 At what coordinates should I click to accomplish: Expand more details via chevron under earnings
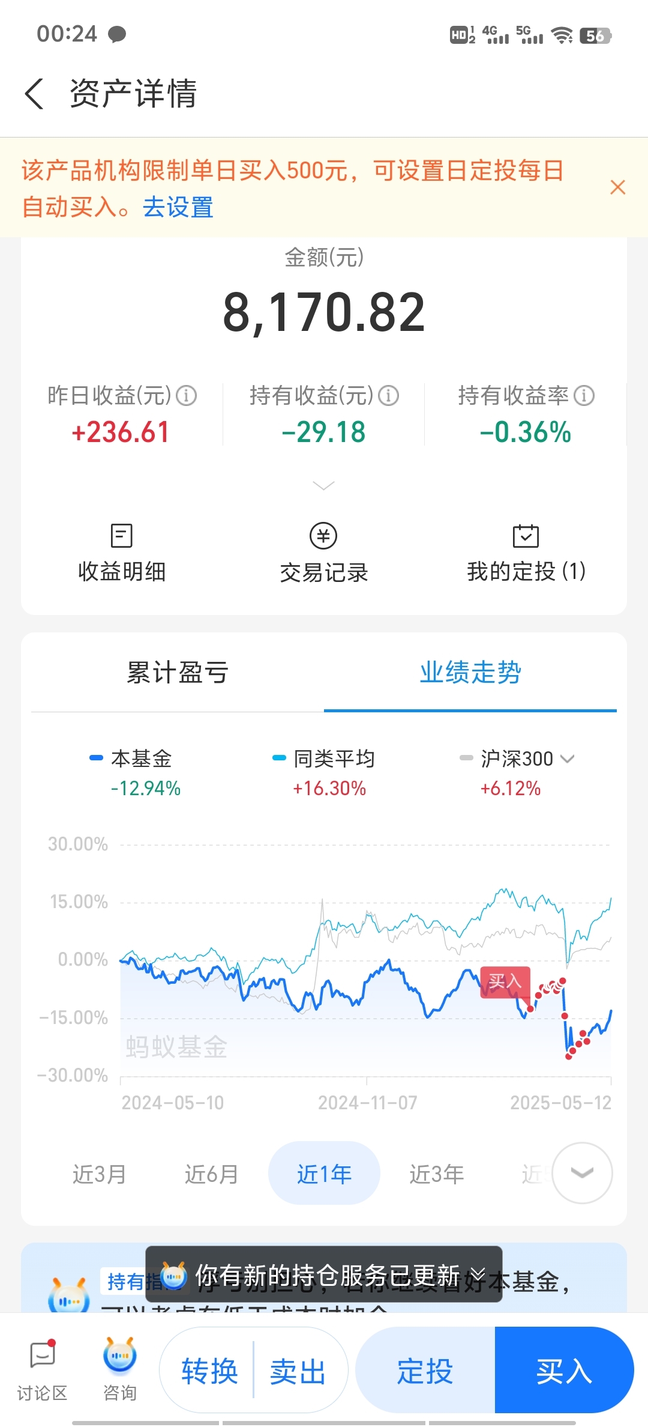point(324,485)
